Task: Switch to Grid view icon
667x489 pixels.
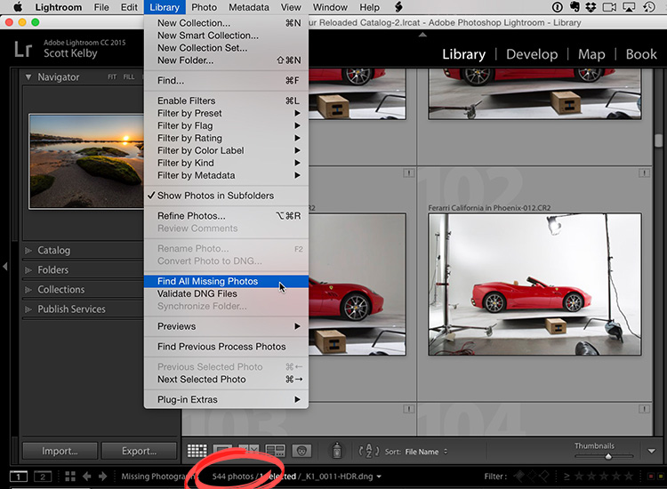Action: pos(197,451)
